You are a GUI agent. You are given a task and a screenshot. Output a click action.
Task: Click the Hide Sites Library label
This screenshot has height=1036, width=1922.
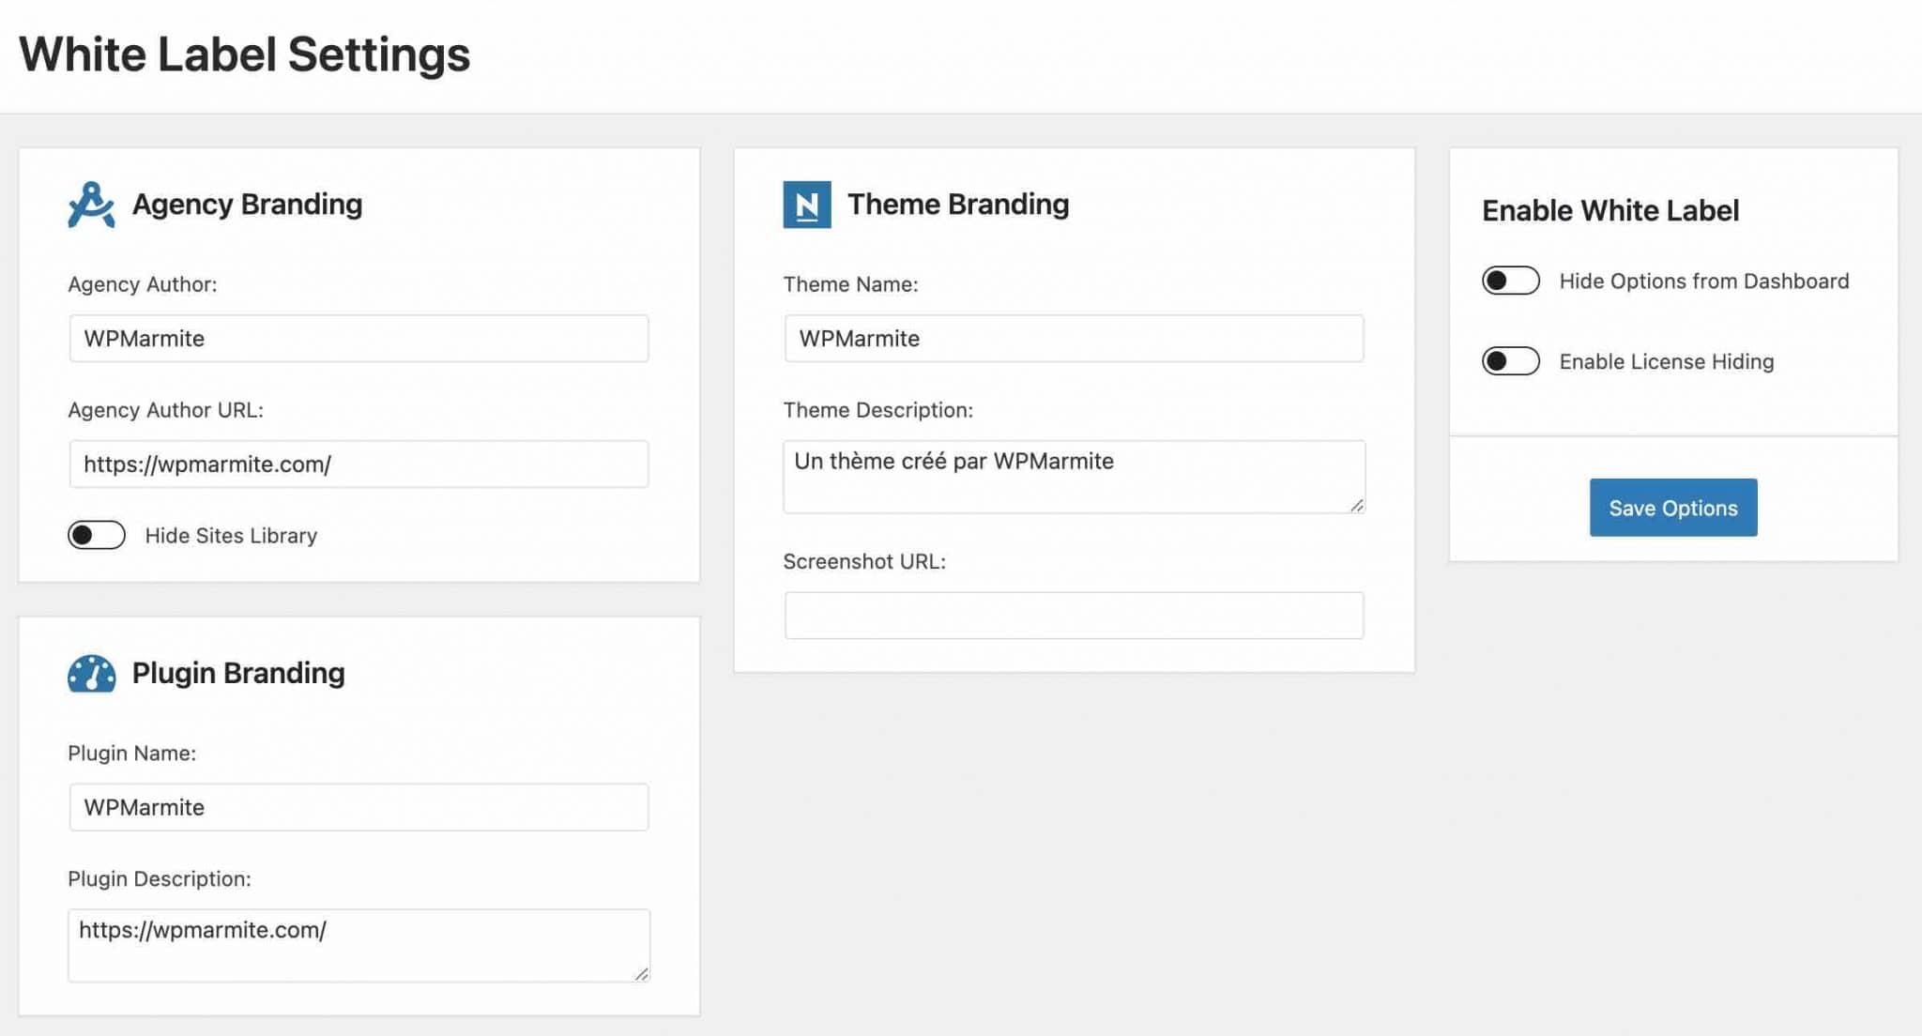coord(231,536)
